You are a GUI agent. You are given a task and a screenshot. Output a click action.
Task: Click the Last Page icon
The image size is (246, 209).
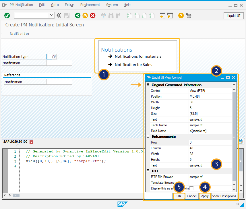pyautogui.click(x=152, y=16)
